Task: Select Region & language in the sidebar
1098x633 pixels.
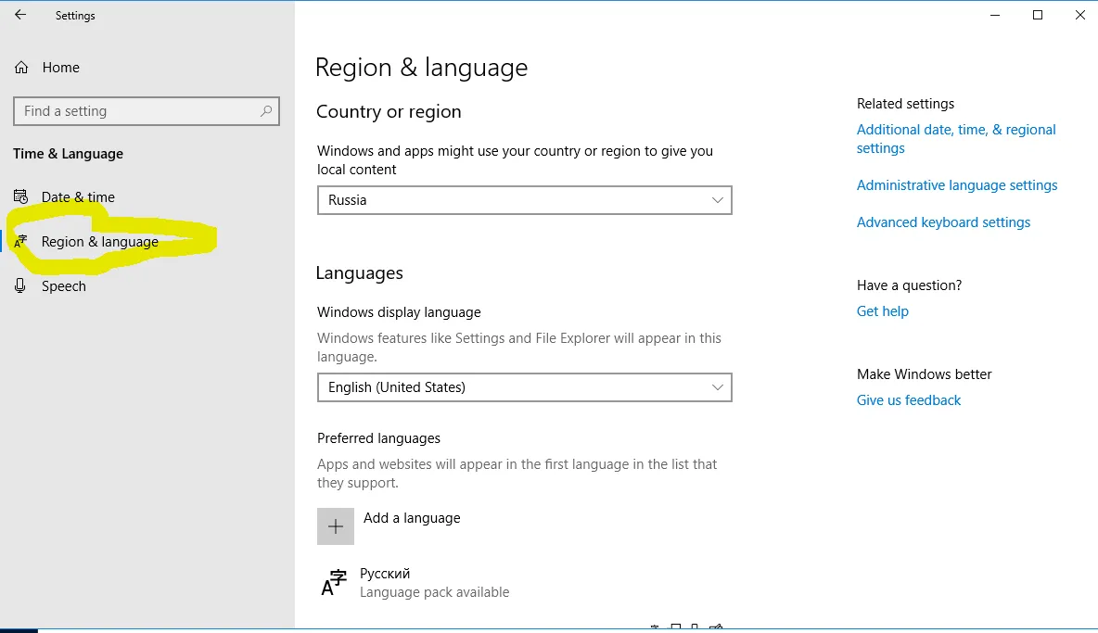Action: point(86,241)
